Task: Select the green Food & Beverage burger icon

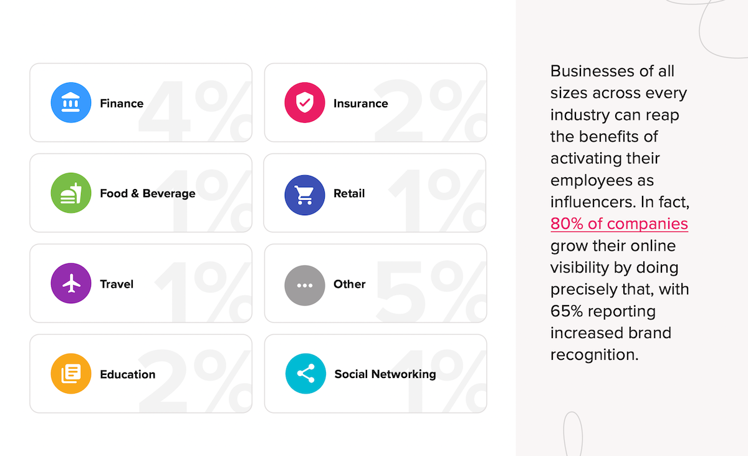Action: pyautogui.click(x=70, y=193)
